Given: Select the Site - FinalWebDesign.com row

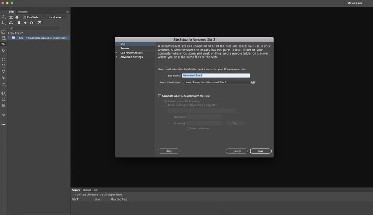Looking at the screenshot, I should [x=39, y=38].
